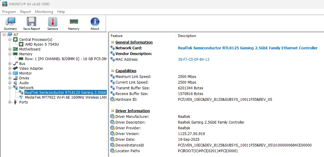Select the A7 computer icon in tree

[x=10, y=35]
